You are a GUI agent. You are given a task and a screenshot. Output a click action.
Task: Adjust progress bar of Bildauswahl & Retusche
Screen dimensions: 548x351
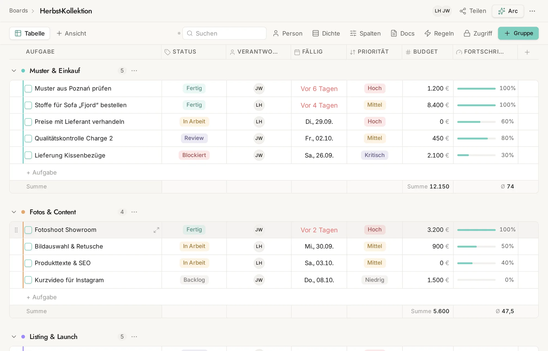(x=476, y=247)
